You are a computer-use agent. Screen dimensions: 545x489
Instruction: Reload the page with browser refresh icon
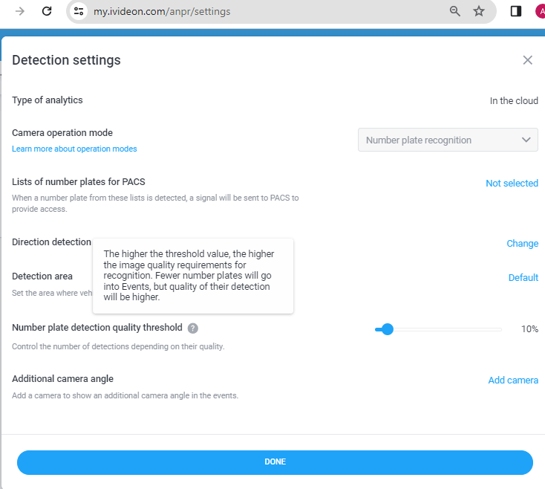click(47, 11)
